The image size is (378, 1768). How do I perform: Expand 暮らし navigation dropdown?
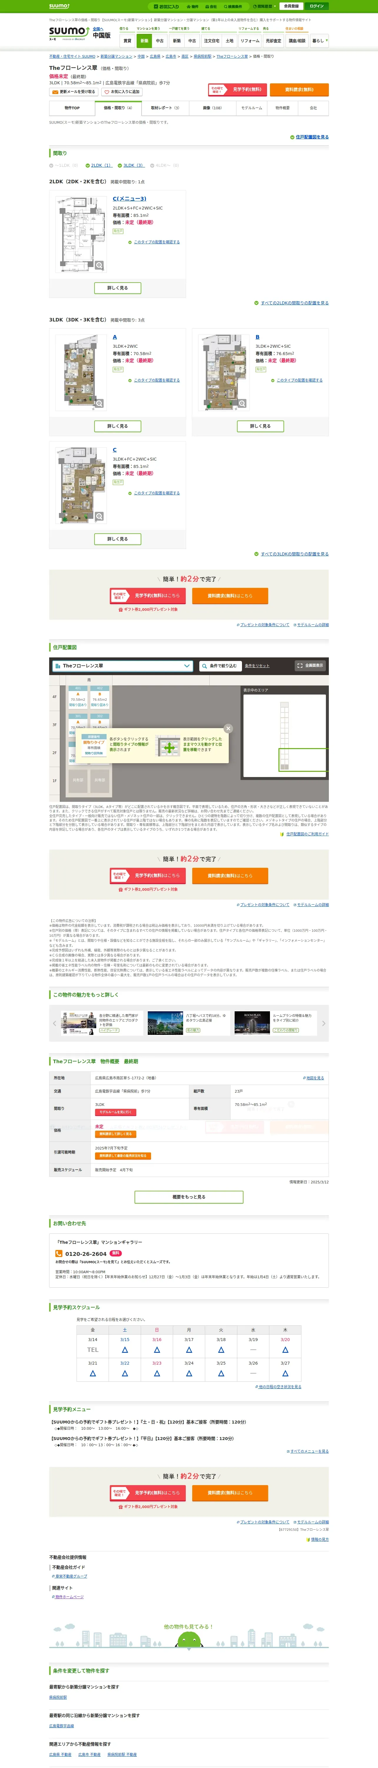click(319, 41)
